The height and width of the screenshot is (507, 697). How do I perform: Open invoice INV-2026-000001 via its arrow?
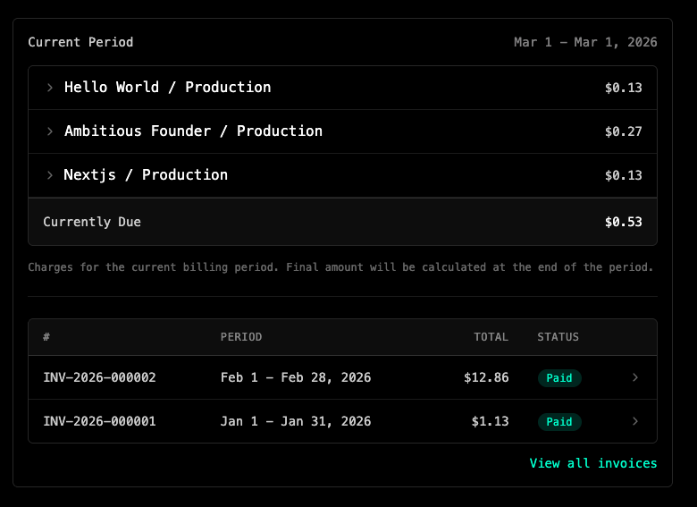tap(635, 421)
